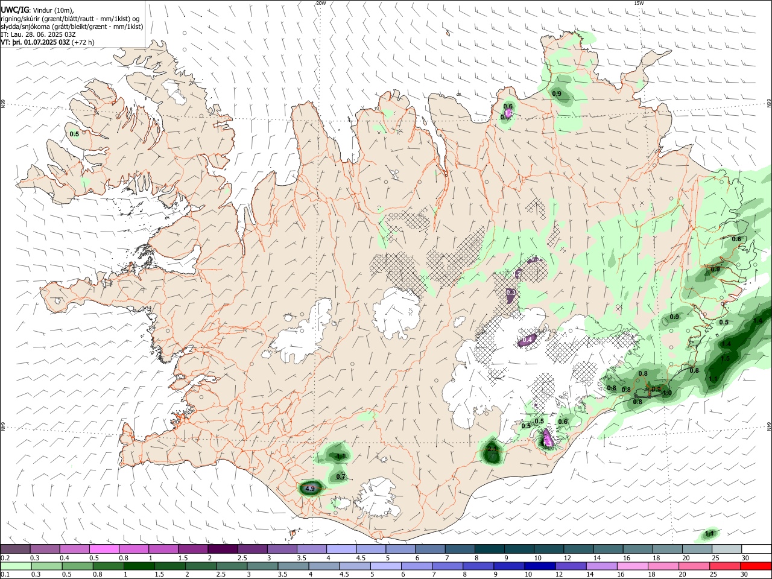772x579 pixels.
Task: Click the 'IT: Lau. 28. 06. 2025 03Z' line
Action: tap(38, 34)
